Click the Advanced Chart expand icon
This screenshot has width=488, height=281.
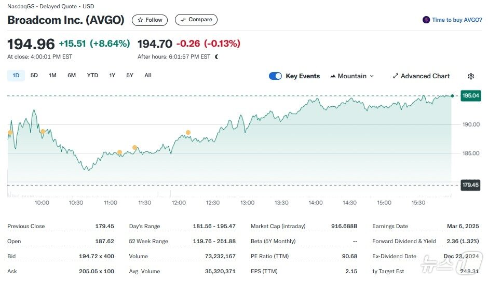396,76
